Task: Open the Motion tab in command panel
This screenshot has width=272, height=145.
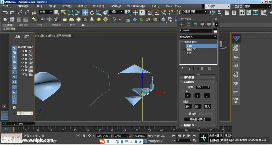Action: (x=202, y=24)
